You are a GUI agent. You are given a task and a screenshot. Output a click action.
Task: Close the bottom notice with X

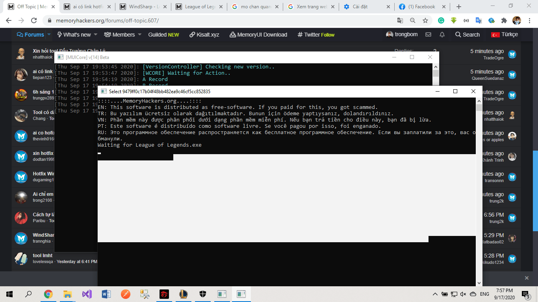click(527, 278)
